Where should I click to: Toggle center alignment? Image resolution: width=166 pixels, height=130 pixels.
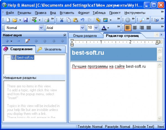pos(135,28)
